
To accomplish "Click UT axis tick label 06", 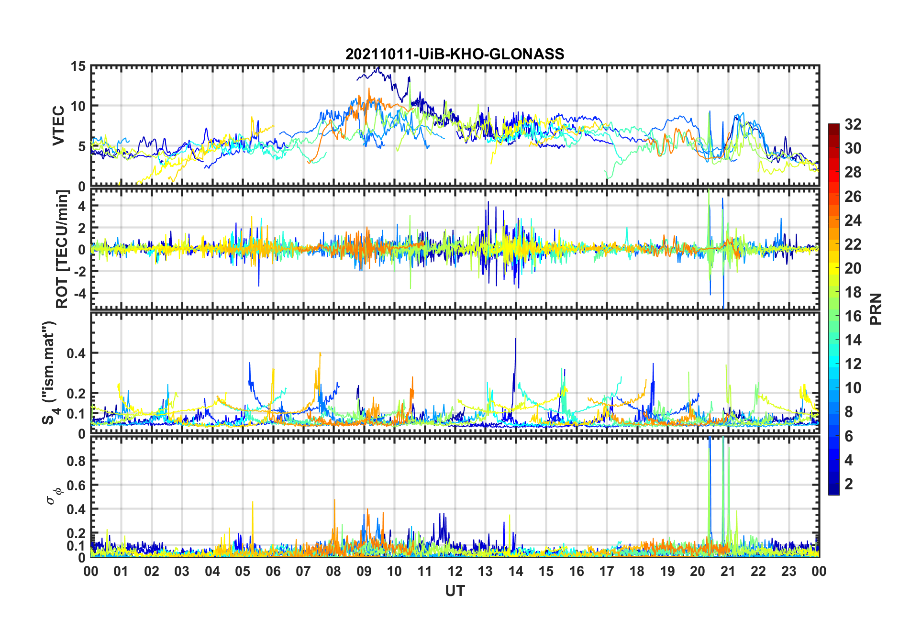I will [273, 571].
